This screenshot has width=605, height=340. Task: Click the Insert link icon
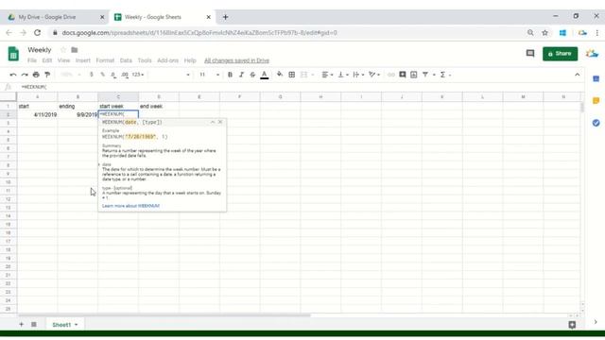point(390,75)
